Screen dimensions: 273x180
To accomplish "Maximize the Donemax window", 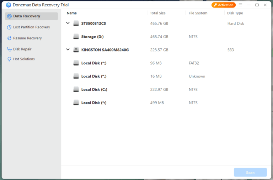I will click(x=257, y=5).
